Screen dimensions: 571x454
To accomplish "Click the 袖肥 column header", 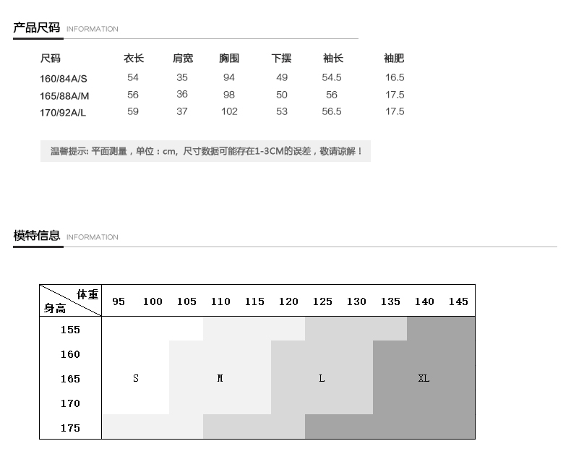I will point(394,59).
